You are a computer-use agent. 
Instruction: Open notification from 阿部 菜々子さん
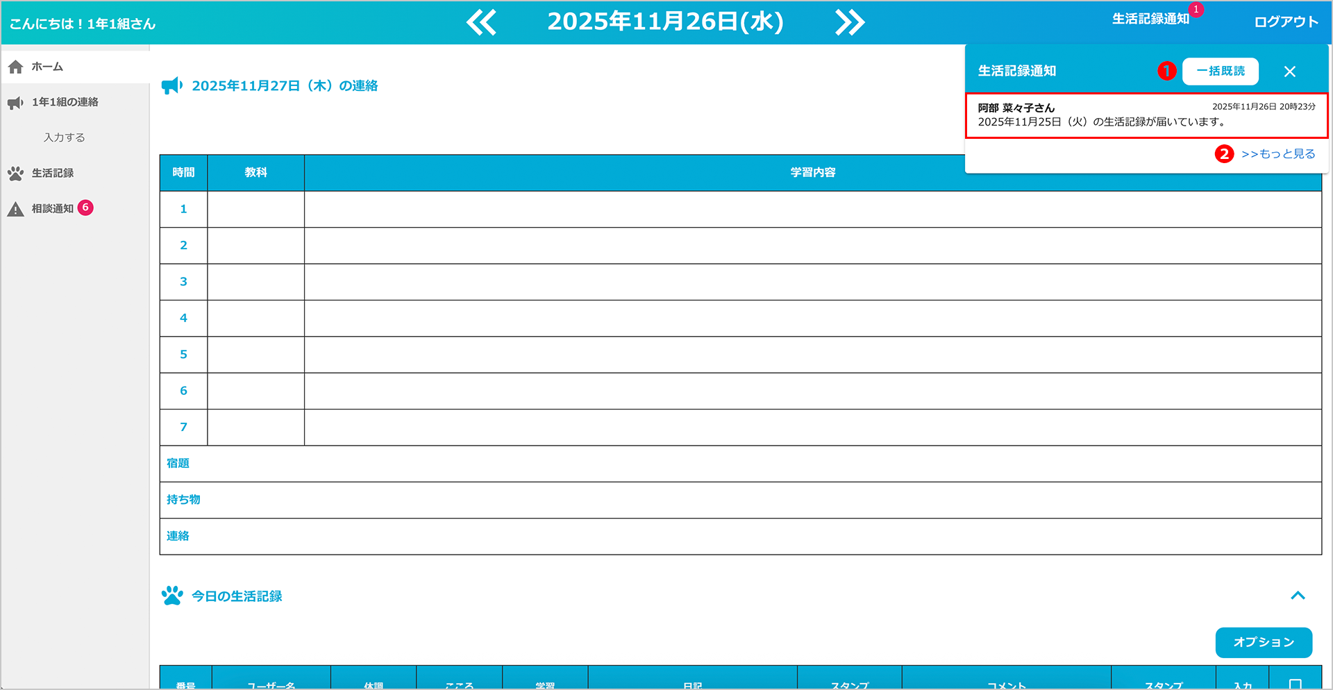[1146, 115]
